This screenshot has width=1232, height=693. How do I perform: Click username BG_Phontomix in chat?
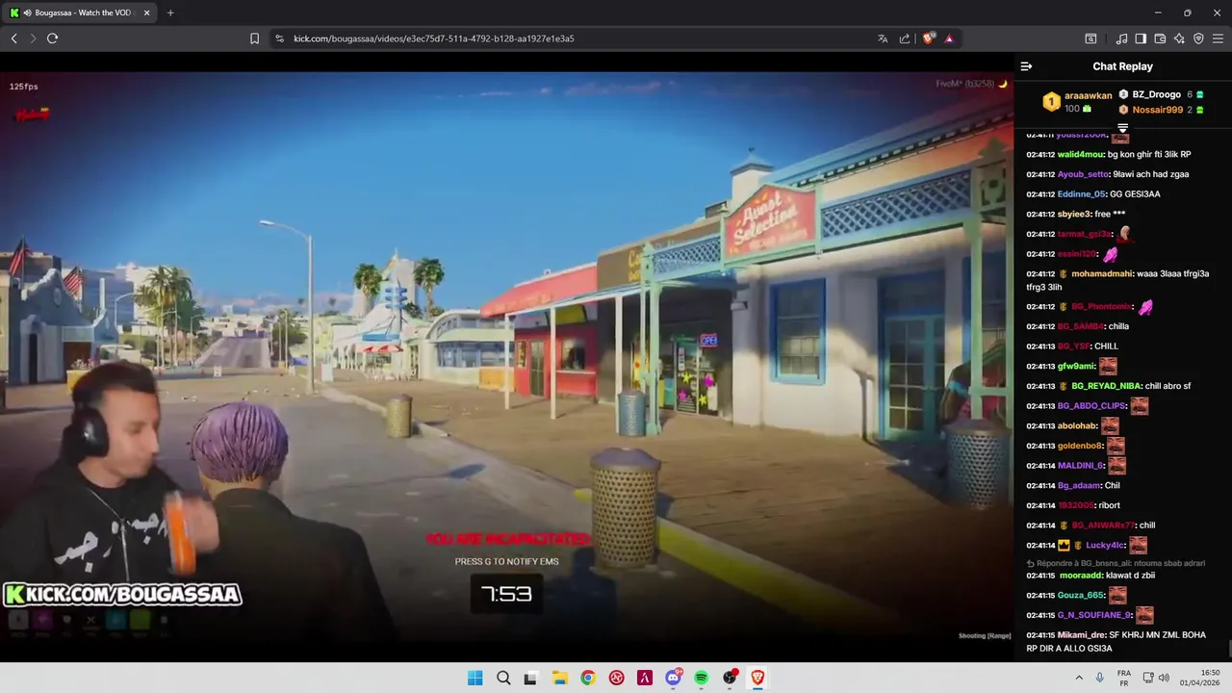point(1101,307)
